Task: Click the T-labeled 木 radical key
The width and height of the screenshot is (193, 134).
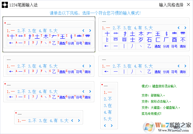Action: 45,36
